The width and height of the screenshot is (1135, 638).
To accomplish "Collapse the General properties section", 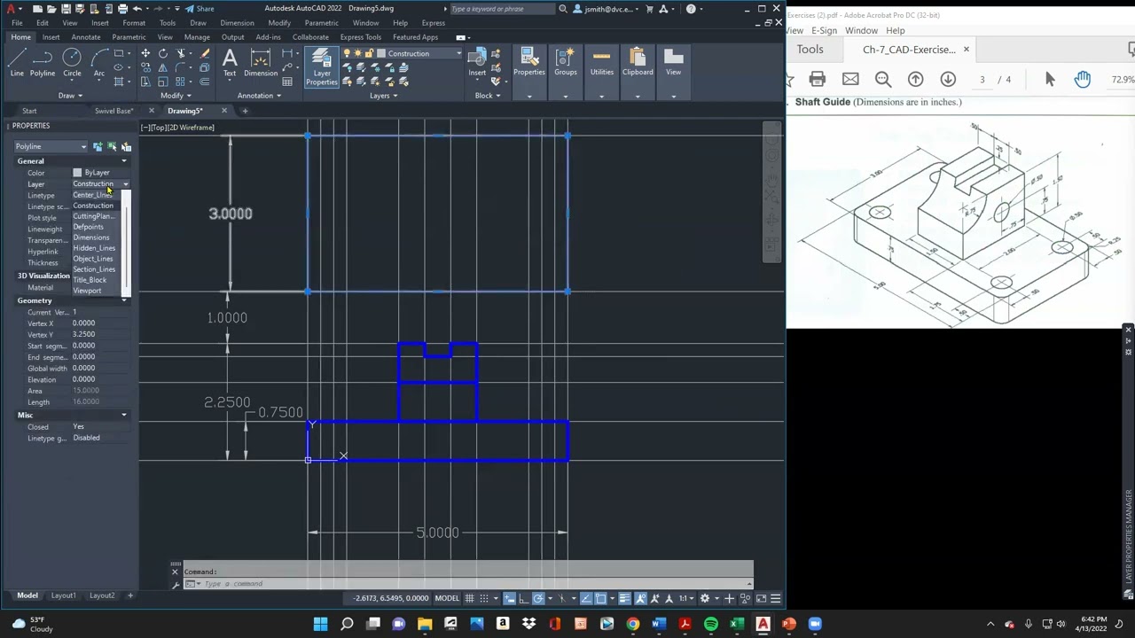I will 124,161.
